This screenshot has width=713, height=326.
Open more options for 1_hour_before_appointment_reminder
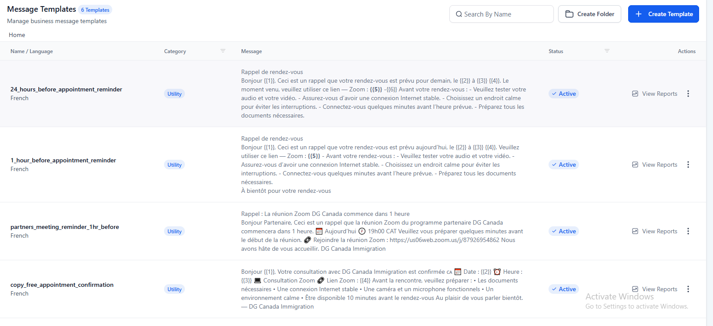point(688,165)
